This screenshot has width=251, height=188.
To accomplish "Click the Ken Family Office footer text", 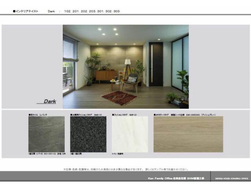I will coord(175,178).
